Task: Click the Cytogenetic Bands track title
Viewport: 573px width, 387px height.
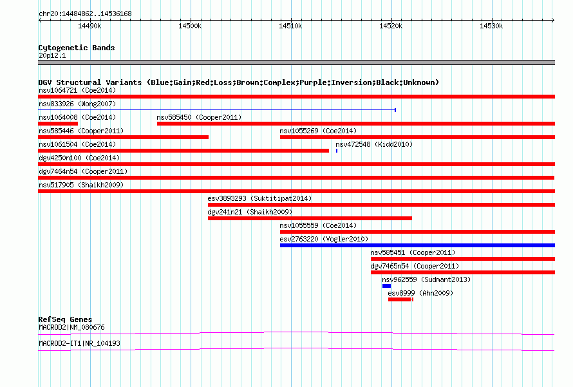Action: pos(77,48)
